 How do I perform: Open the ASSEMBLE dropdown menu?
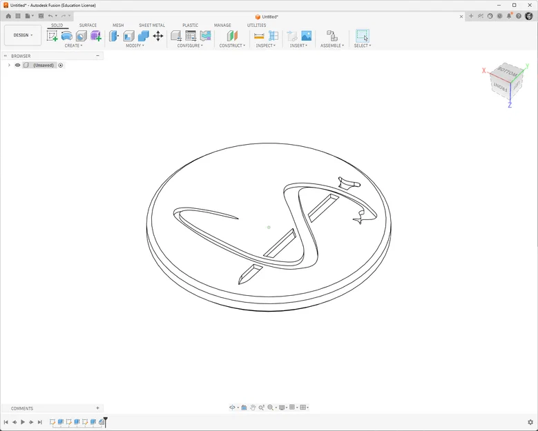pos(332,46)
